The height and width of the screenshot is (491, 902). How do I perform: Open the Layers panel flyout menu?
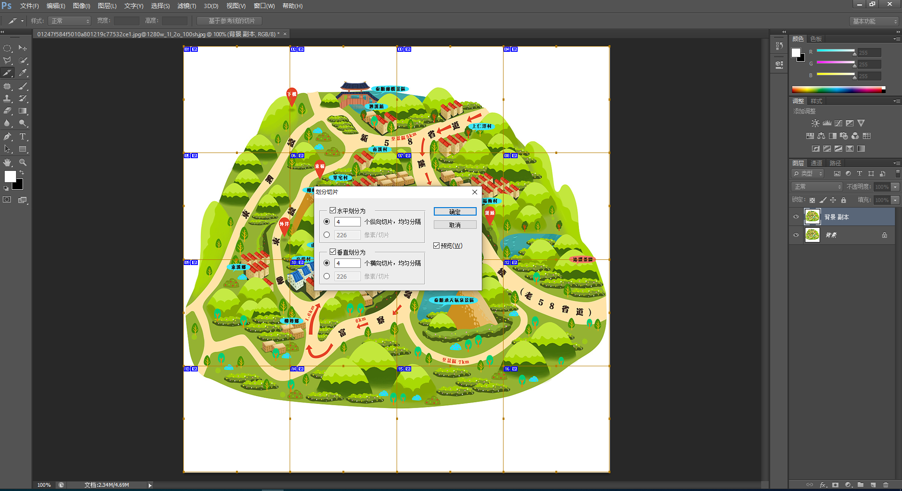[896, 163]
